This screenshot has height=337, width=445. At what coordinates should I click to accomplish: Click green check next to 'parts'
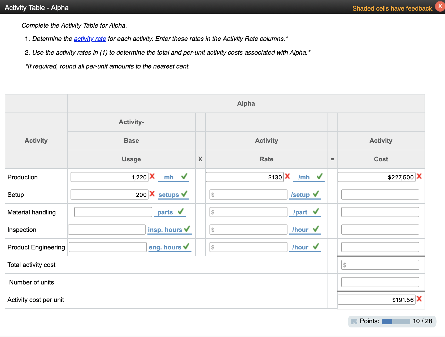click(x=181, y=211)
